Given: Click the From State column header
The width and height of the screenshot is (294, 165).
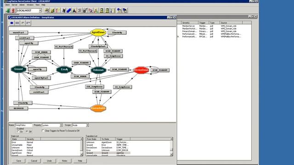Looking at the screenshot, I should 93,139.
